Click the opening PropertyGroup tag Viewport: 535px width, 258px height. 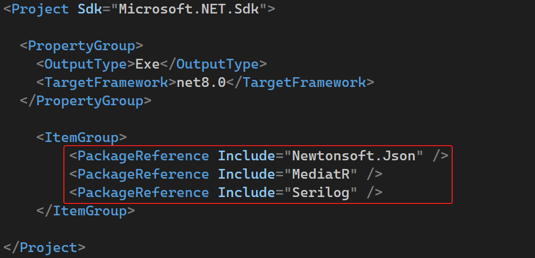click(x=81, y=46)
